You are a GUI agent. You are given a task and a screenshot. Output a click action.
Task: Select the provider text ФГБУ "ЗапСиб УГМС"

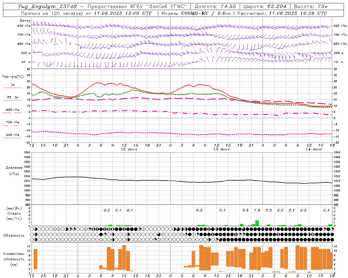click(x=159, y=7)
